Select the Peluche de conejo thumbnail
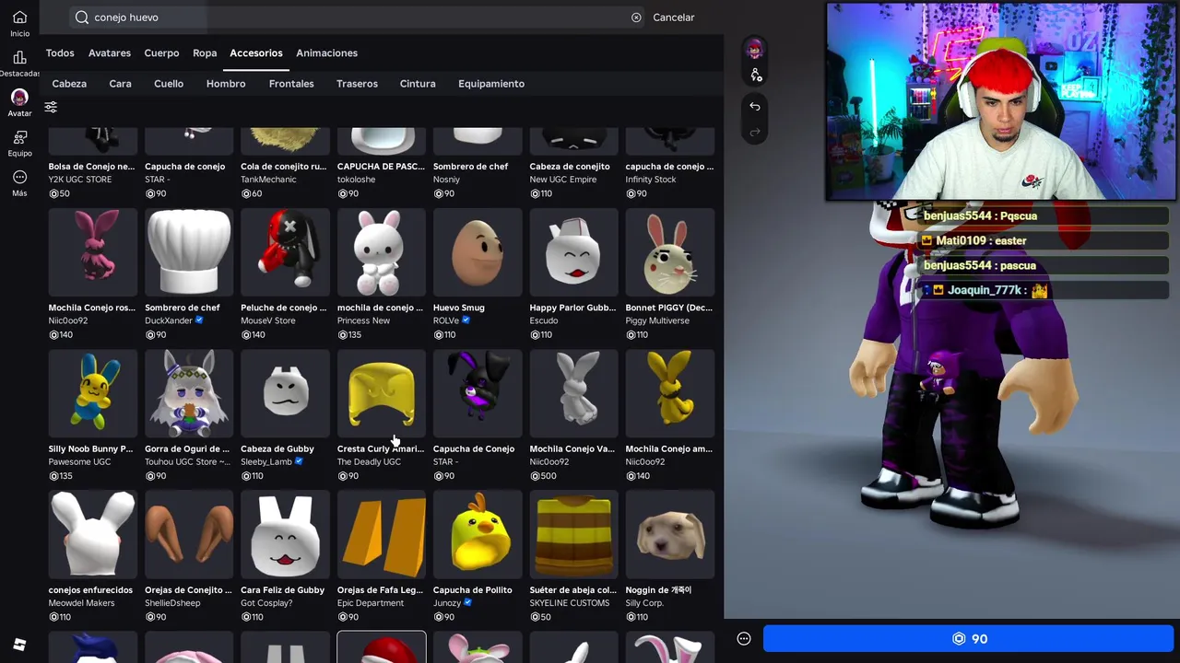Screen dimensions: 1180x663 [x=285, y=252]
